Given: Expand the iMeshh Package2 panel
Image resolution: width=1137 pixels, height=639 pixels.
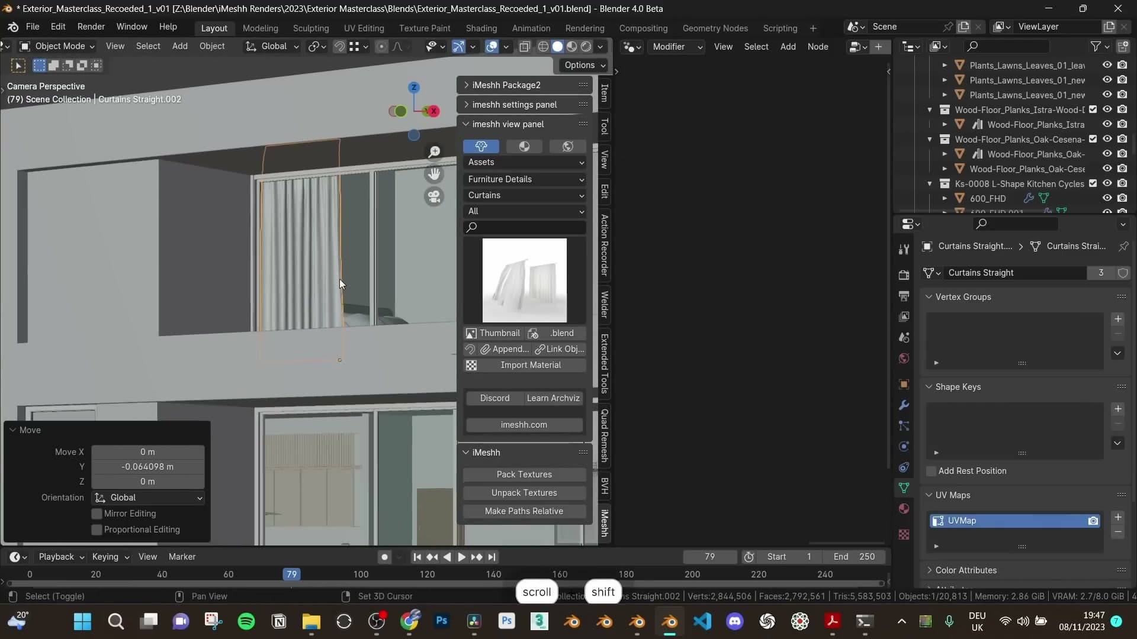Looking at the screenshot, I should coord(525,85).
